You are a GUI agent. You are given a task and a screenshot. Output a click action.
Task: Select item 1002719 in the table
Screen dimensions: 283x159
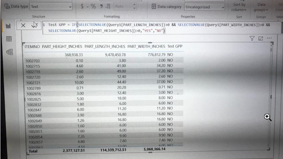coord(33,72)
